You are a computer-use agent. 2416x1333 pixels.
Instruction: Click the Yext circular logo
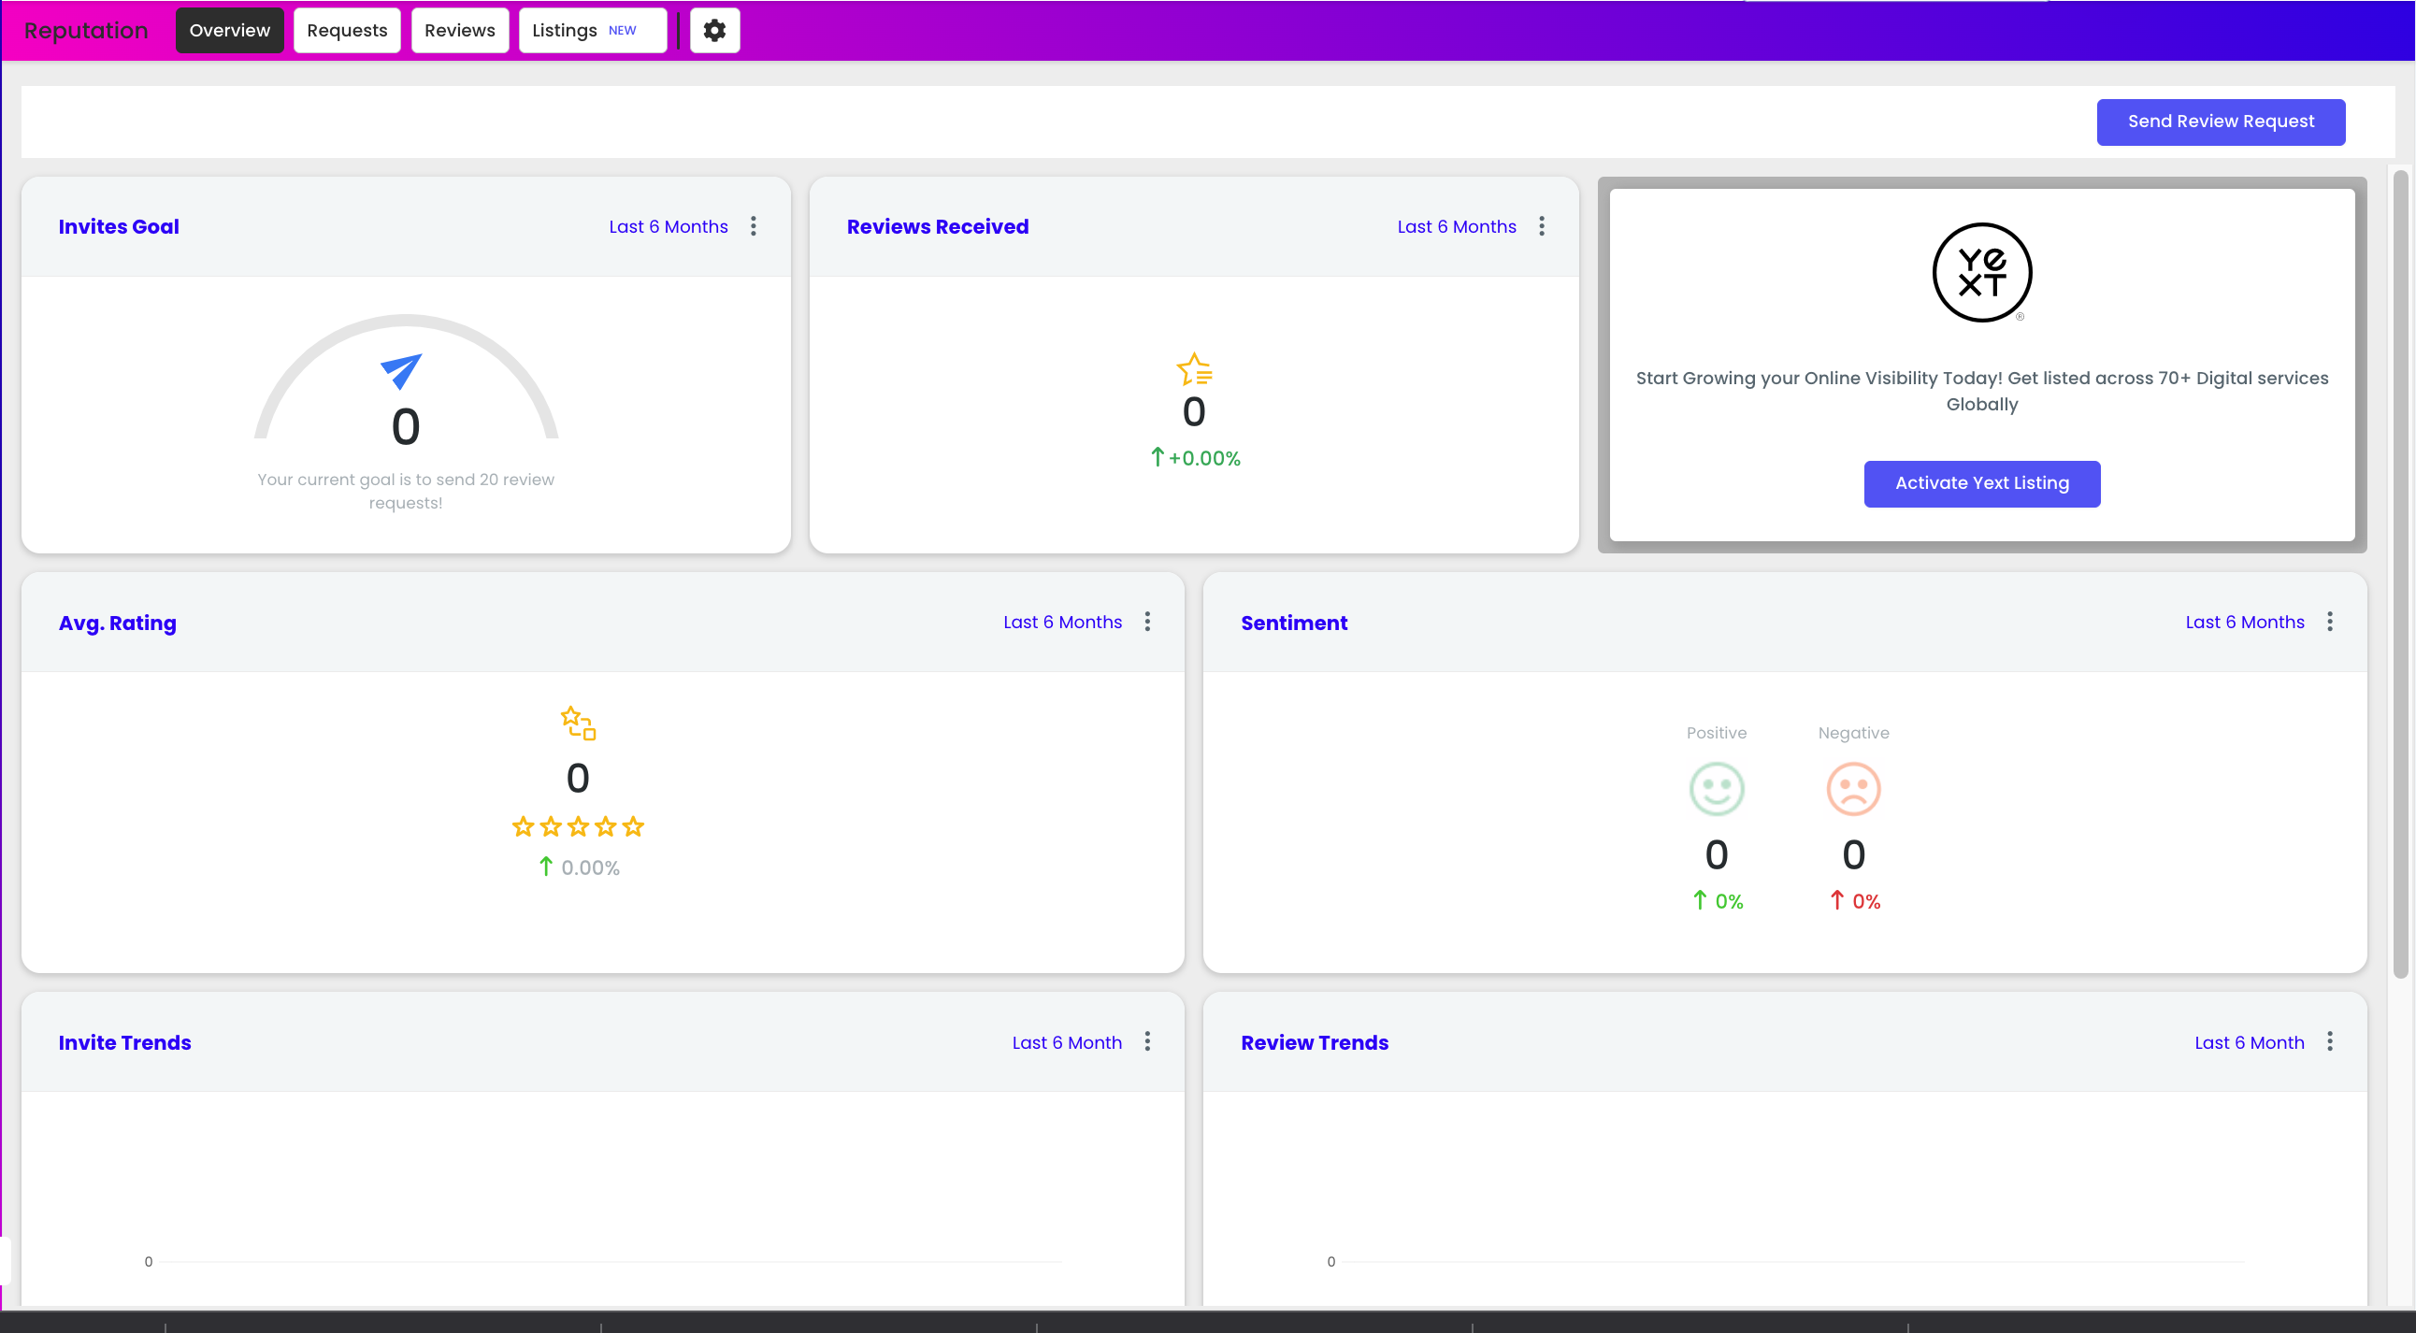point(1981,273)
